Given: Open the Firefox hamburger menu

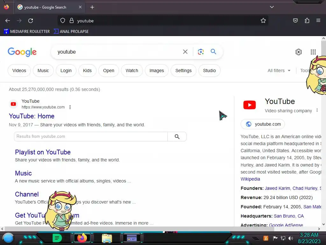Looking at the screenshot, I should coord(318,20).
